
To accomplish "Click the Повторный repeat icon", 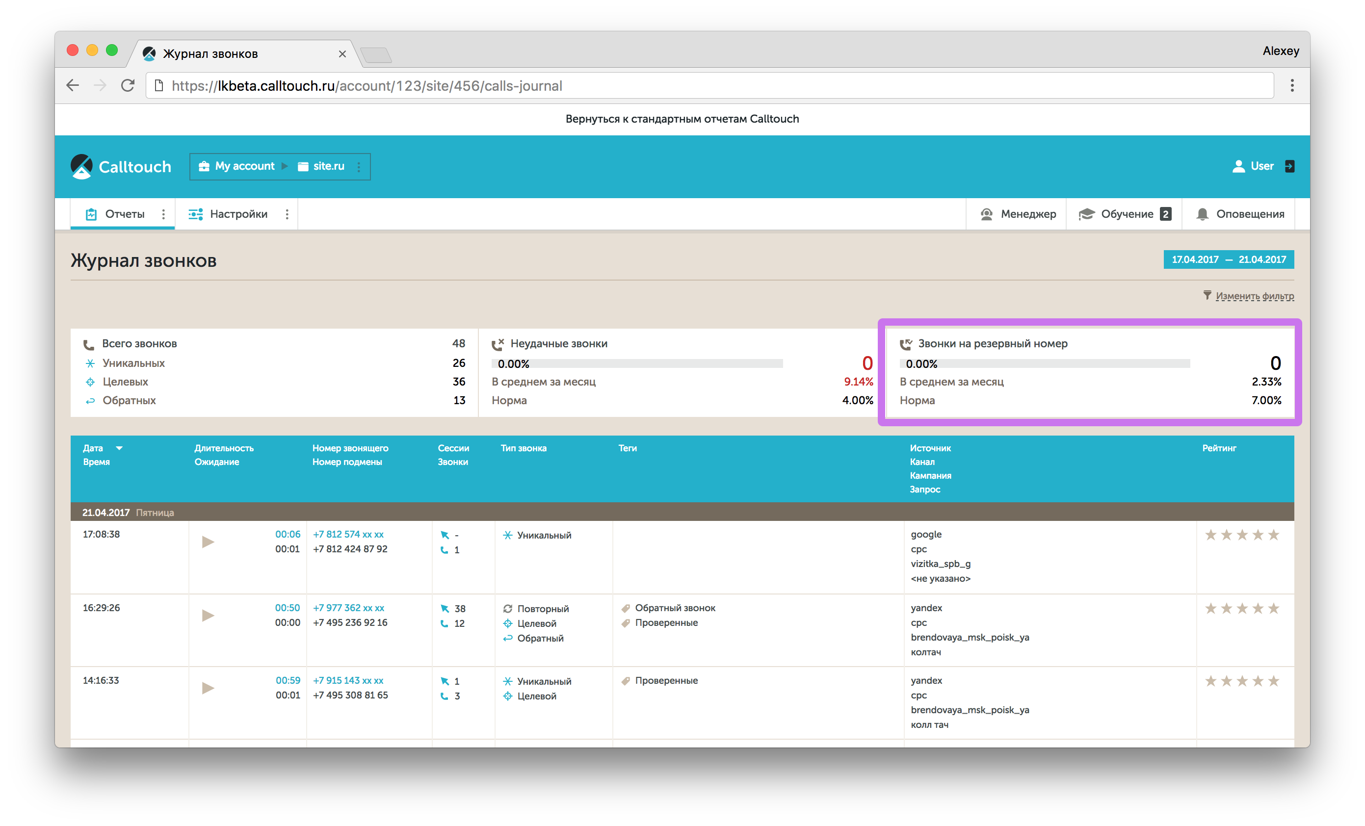I will 507,608.
